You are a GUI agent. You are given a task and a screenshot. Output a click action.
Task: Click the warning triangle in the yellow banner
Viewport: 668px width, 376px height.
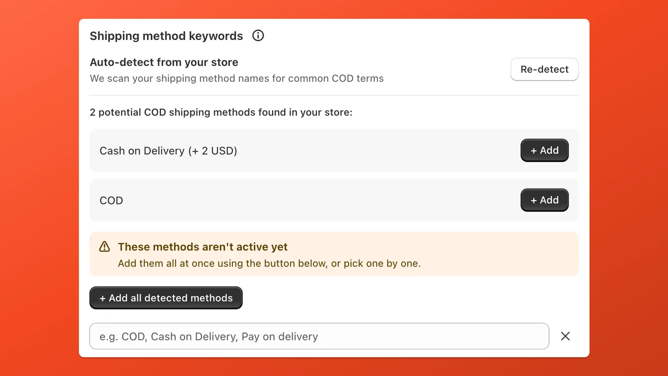104,246
